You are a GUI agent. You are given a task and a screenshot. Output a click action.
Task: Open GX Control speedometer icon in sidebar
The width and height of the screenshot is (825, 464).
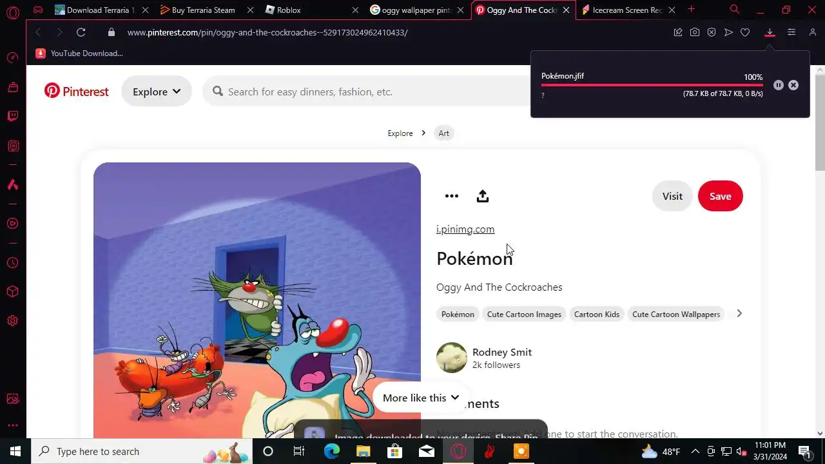coord(12,58)
